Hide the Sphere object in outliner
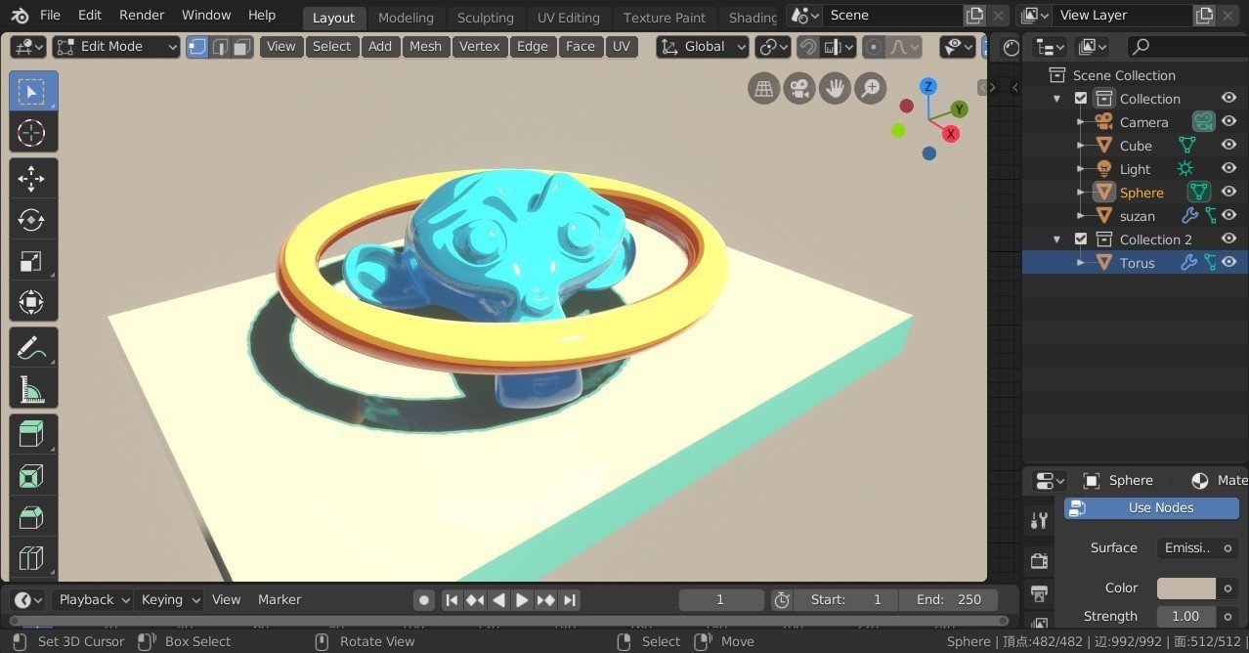Viewport: 1249px width, 653px height. [1229, 193]
